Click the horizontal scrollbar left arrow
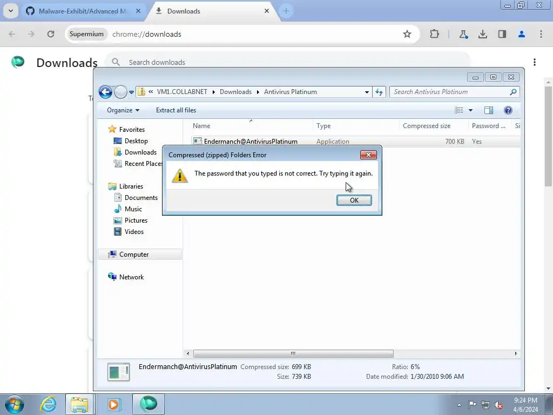Image resolution: width=553 pixels, height=415 pixels. [x=188, y=353]
